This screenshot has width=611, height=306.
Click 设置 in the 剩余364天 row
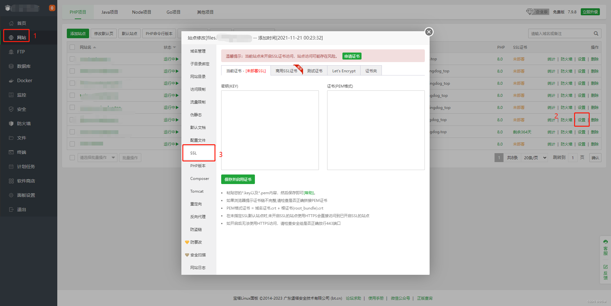[x=582, y=132]
